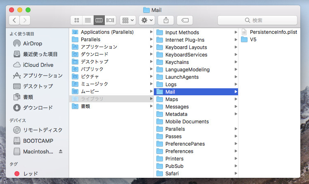Switch to icon view

tap(77, 20)
